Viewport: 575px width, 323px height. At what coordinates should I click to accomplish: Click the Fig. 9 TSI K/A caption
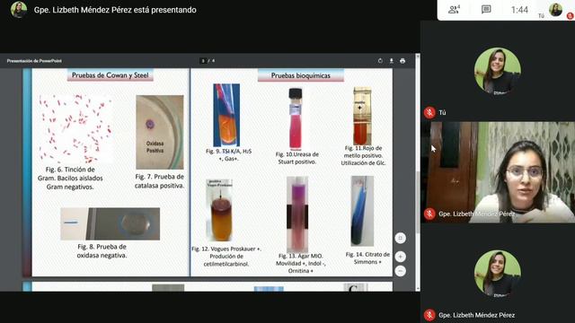228,155
